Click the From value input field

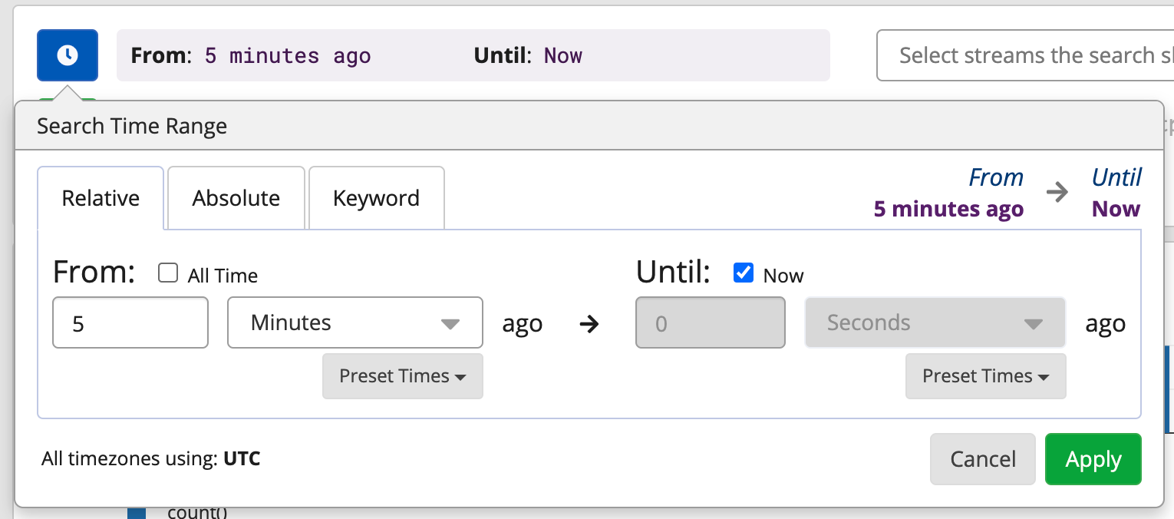[130, 322]
